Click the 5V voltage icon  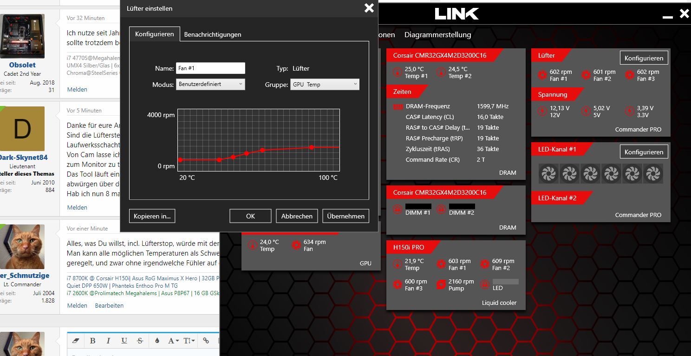coord(586,111)
